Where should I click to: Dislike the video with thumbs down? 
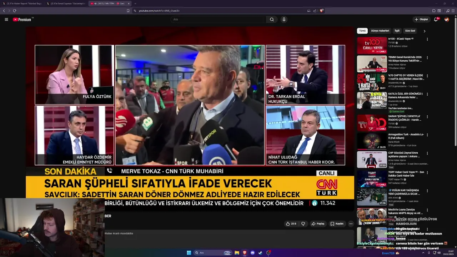pos(303,224)
